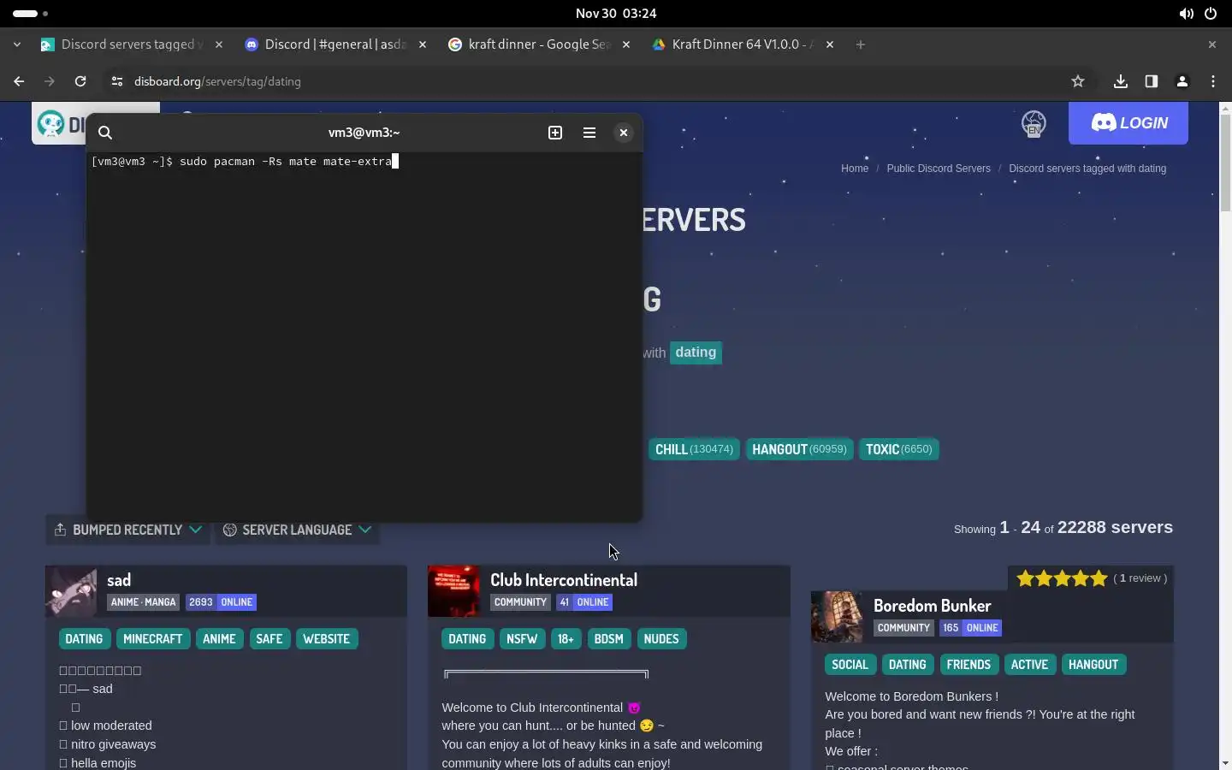Click ANIME tag on sad server
The height and width of the screenshot is (770, 1232).
pos(219,639)
